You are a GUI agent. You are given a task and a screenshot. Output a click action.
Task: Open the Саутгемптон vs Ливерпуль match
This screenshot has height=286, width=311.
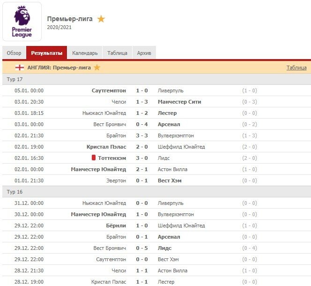click(x=142, y=90)
